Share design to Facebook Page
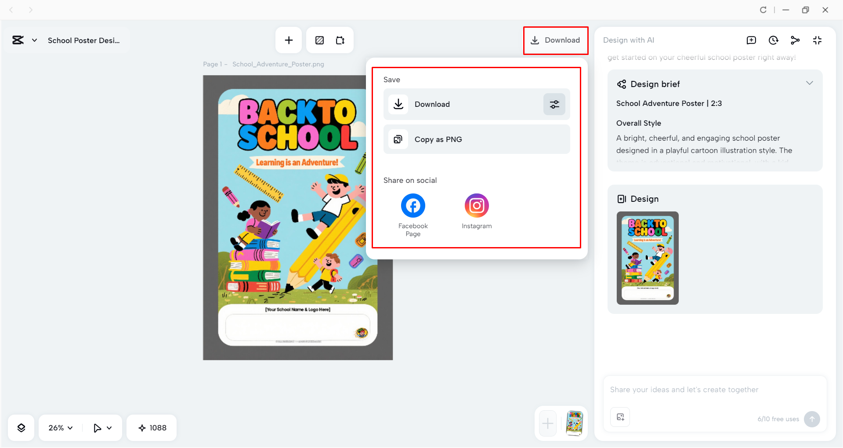 412,205
